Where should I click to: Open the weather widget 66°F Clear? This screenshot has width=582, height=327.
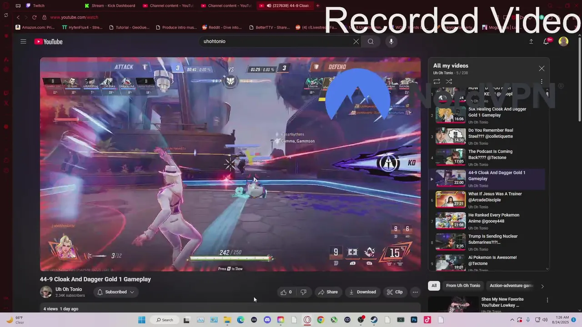pyautogui.click(x=15, y=320)
